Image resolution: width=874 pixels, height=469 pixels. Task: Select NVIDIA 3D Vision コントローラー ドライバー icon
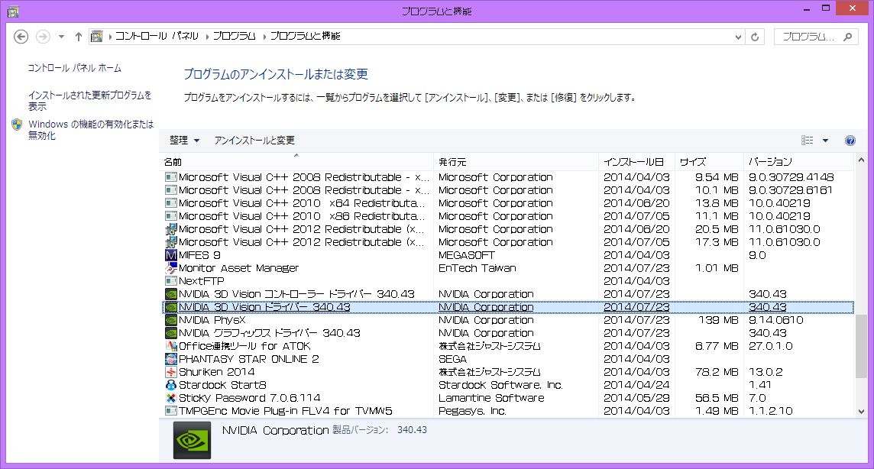click(x=171, y=294)
